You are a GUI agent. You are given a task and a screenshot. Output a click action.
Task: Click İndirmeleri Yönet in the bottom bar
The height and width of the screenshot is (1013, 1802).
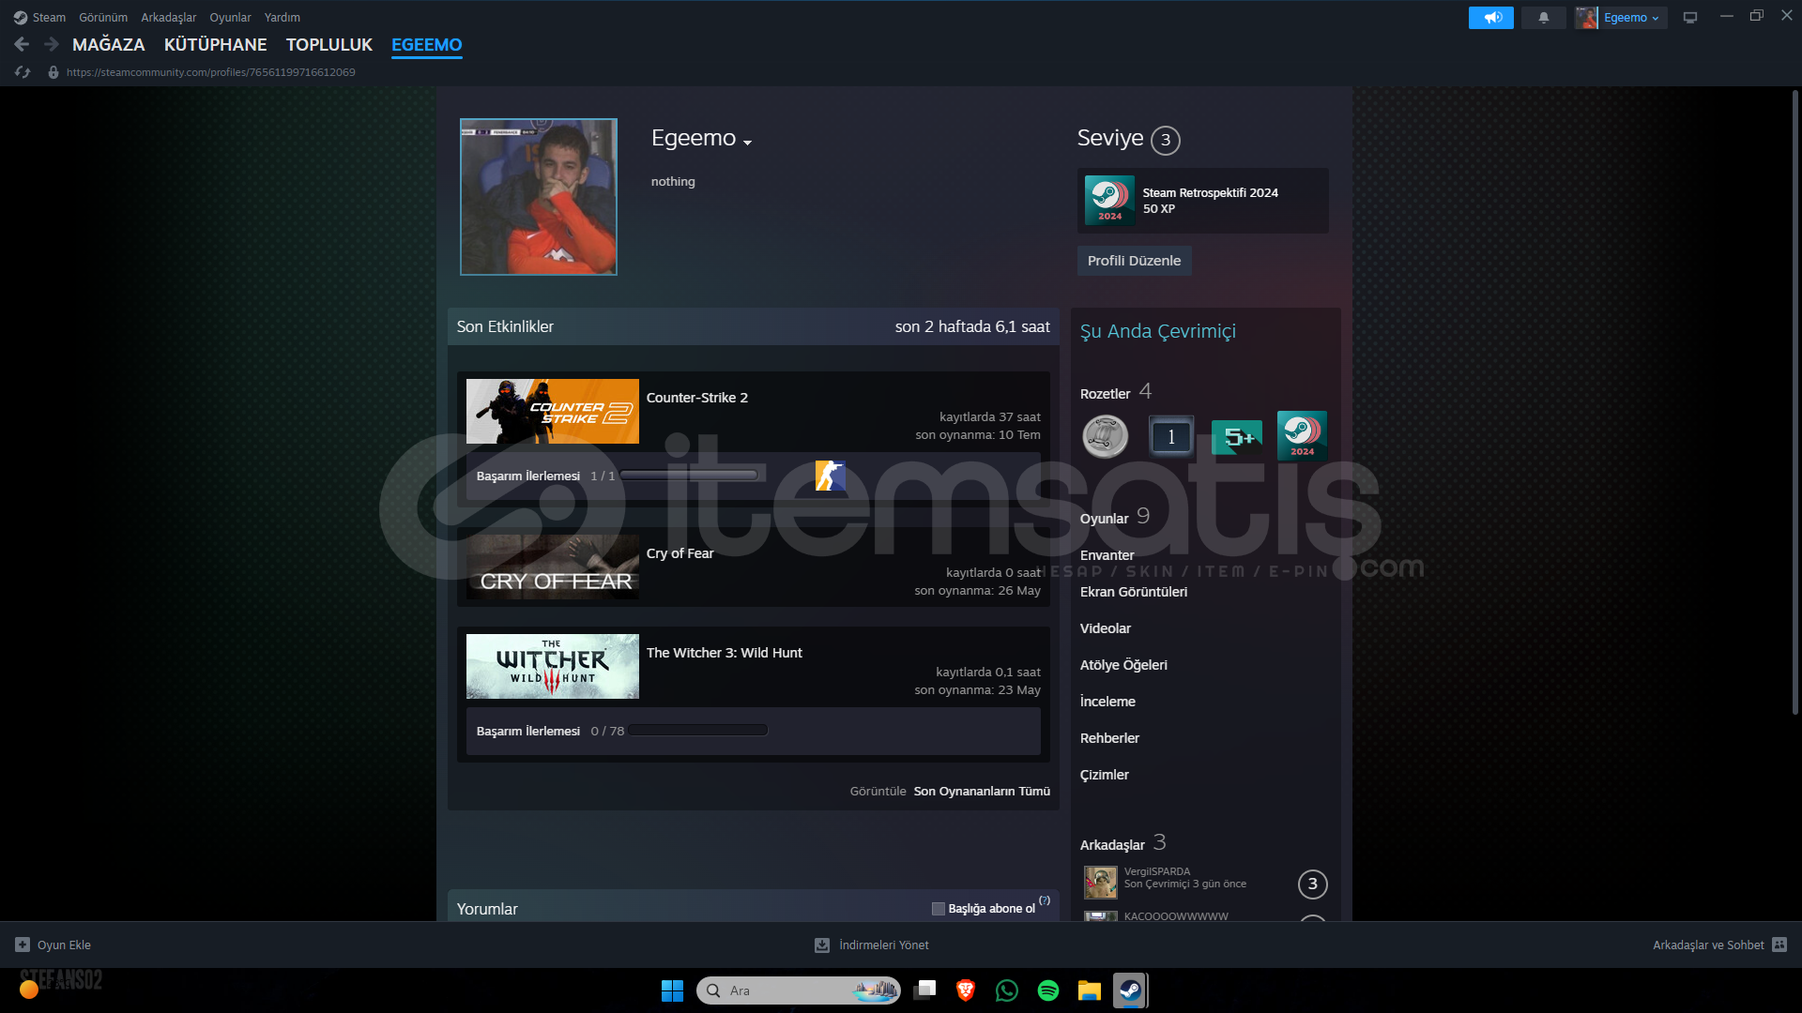pyautogui.click(x=884, y=945)
